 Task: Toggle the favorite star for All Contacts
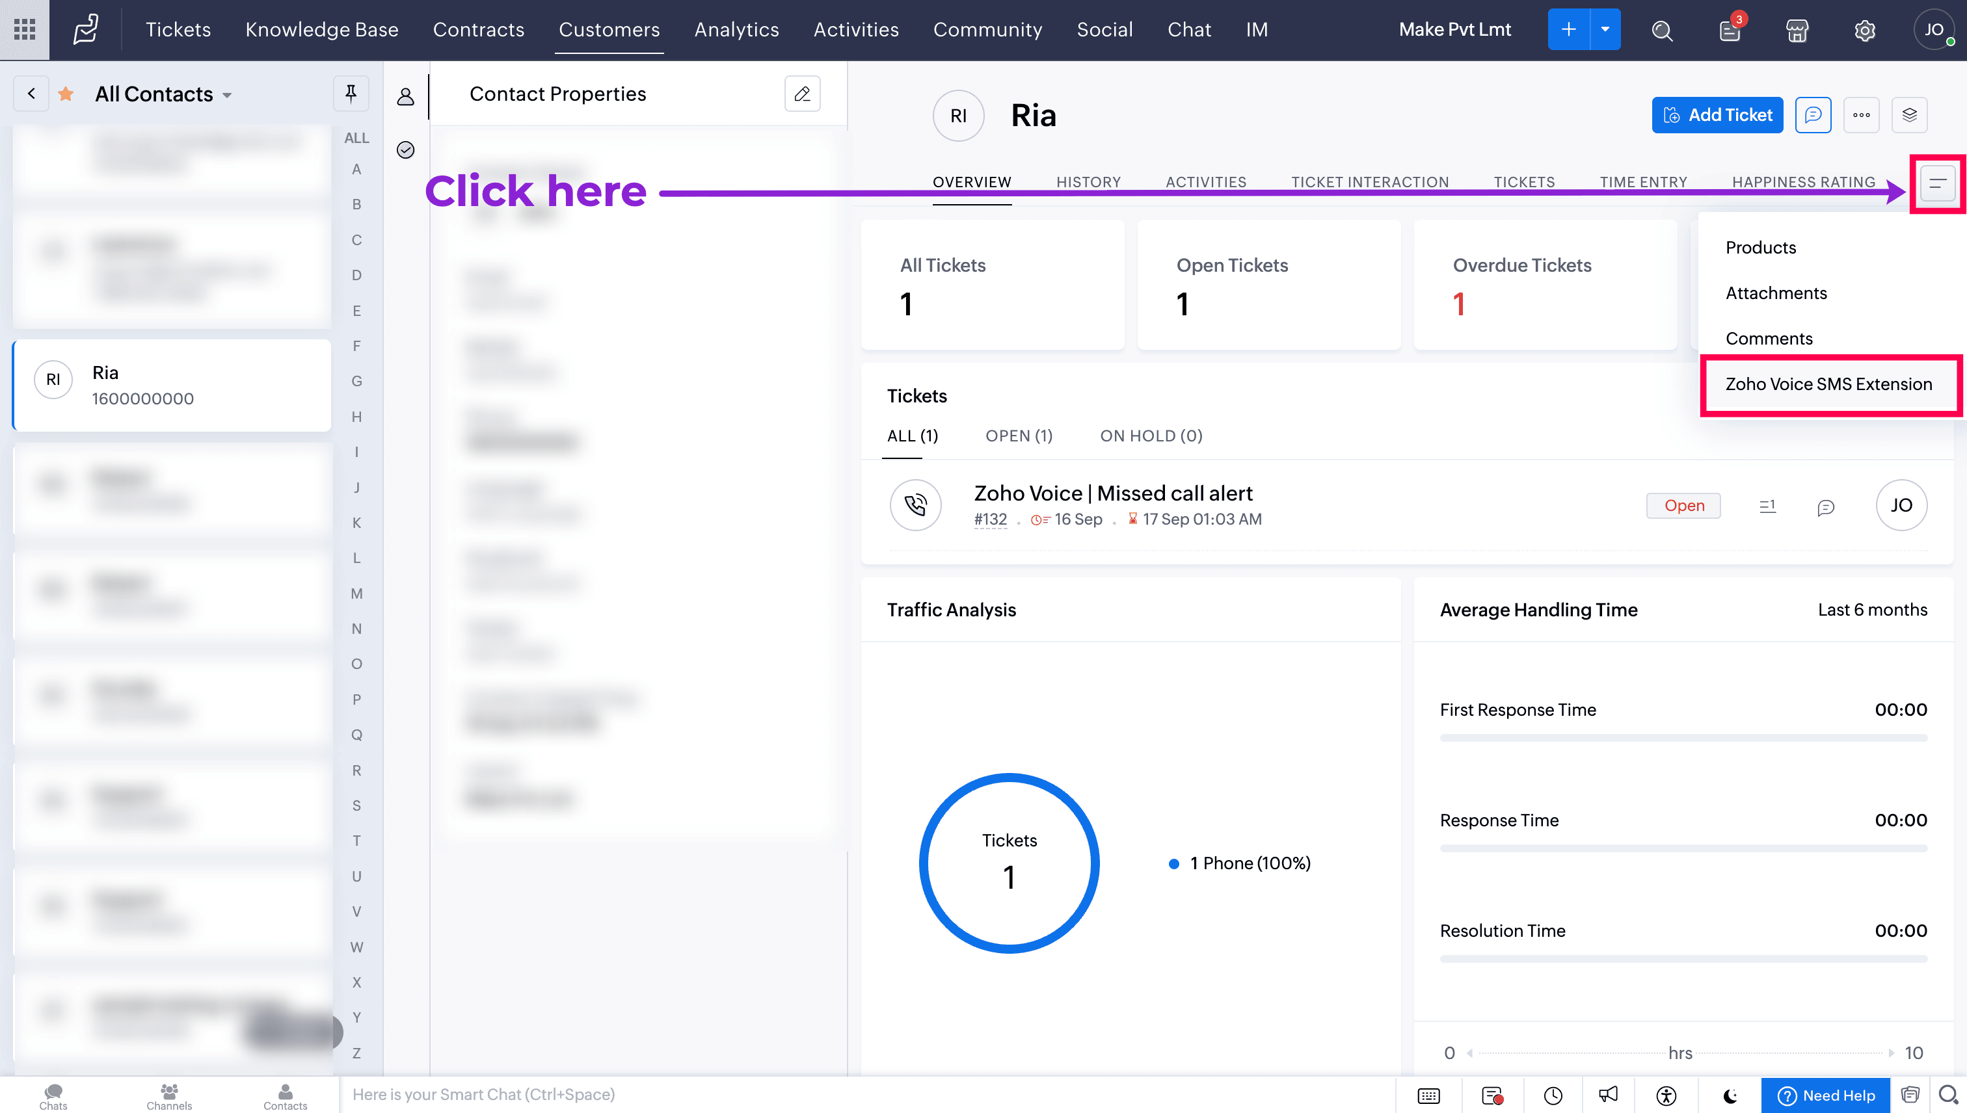click(66, 93)
